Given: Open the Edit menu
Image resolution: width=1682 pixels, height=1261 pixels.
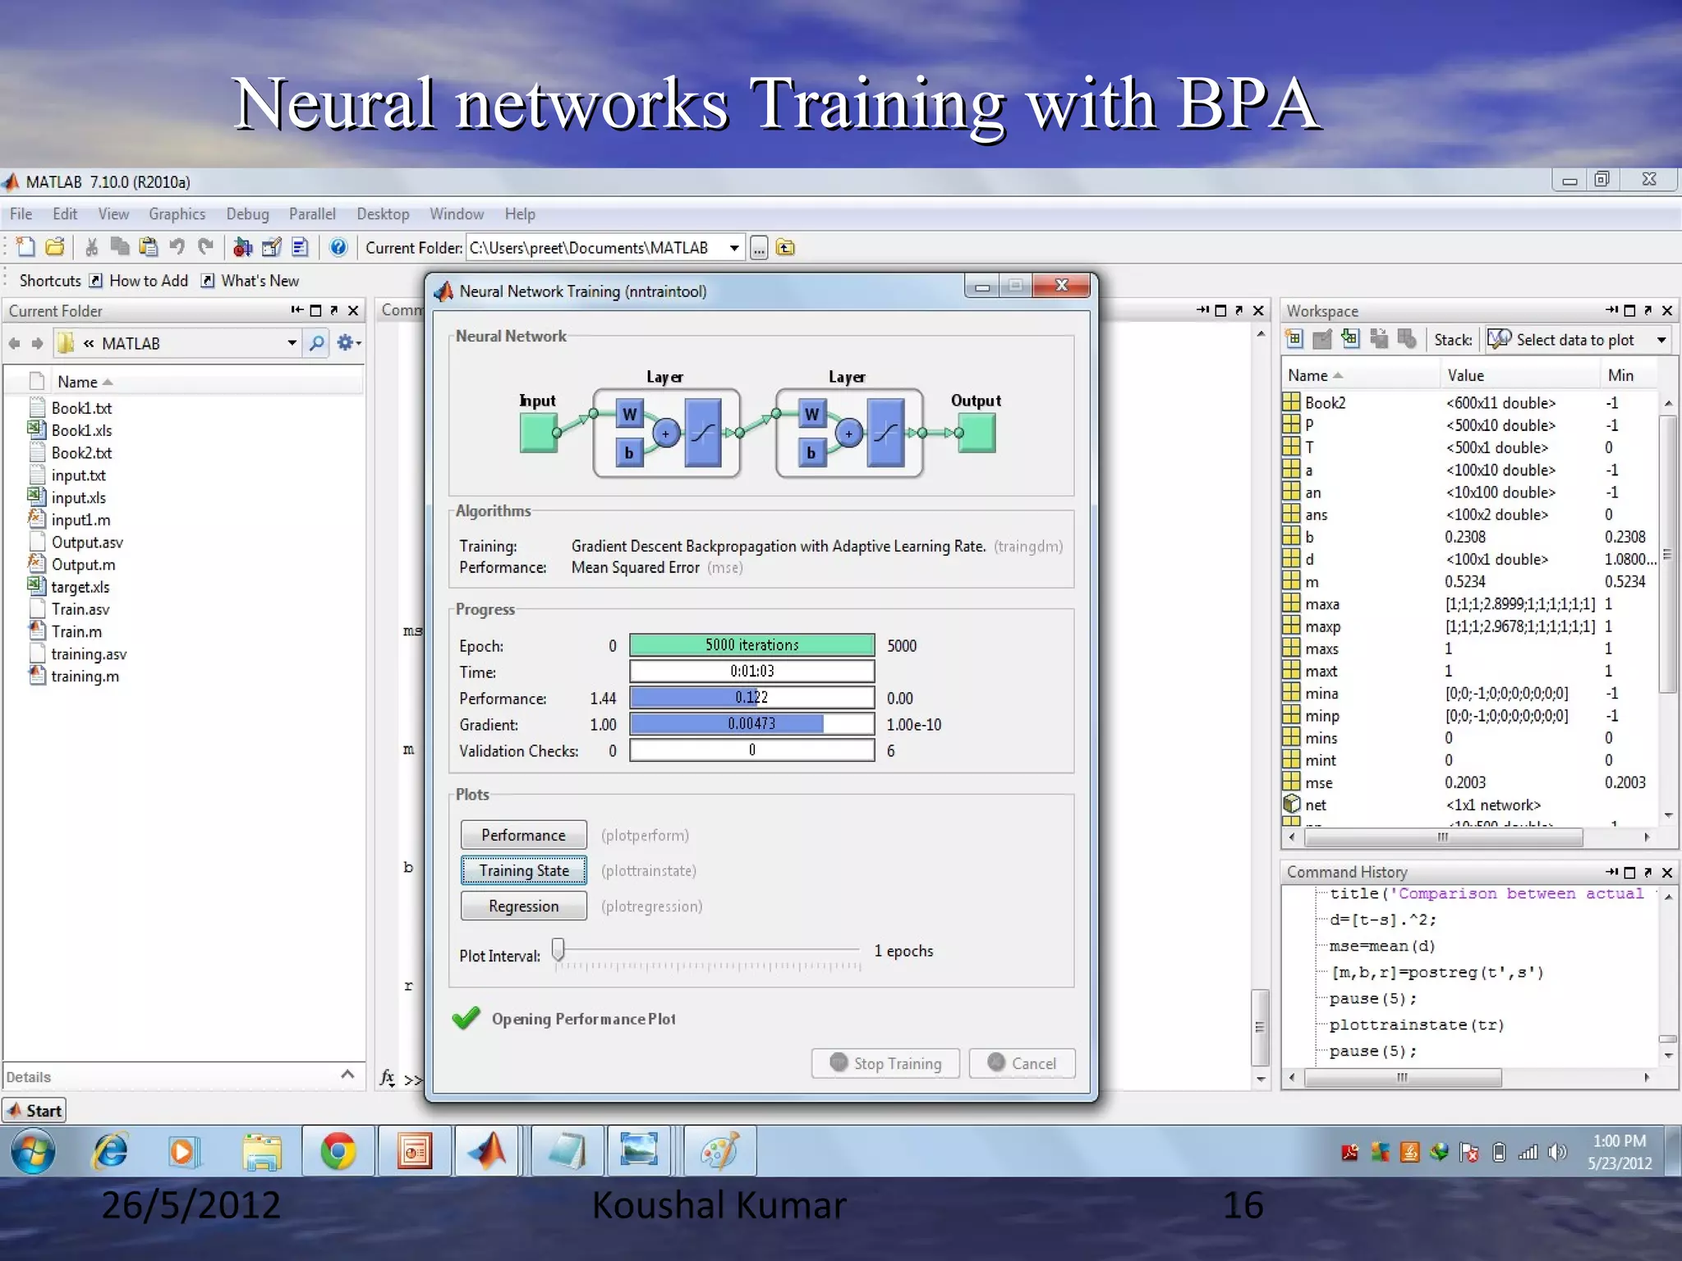Looking at the screenshot, I should (65, 214).
